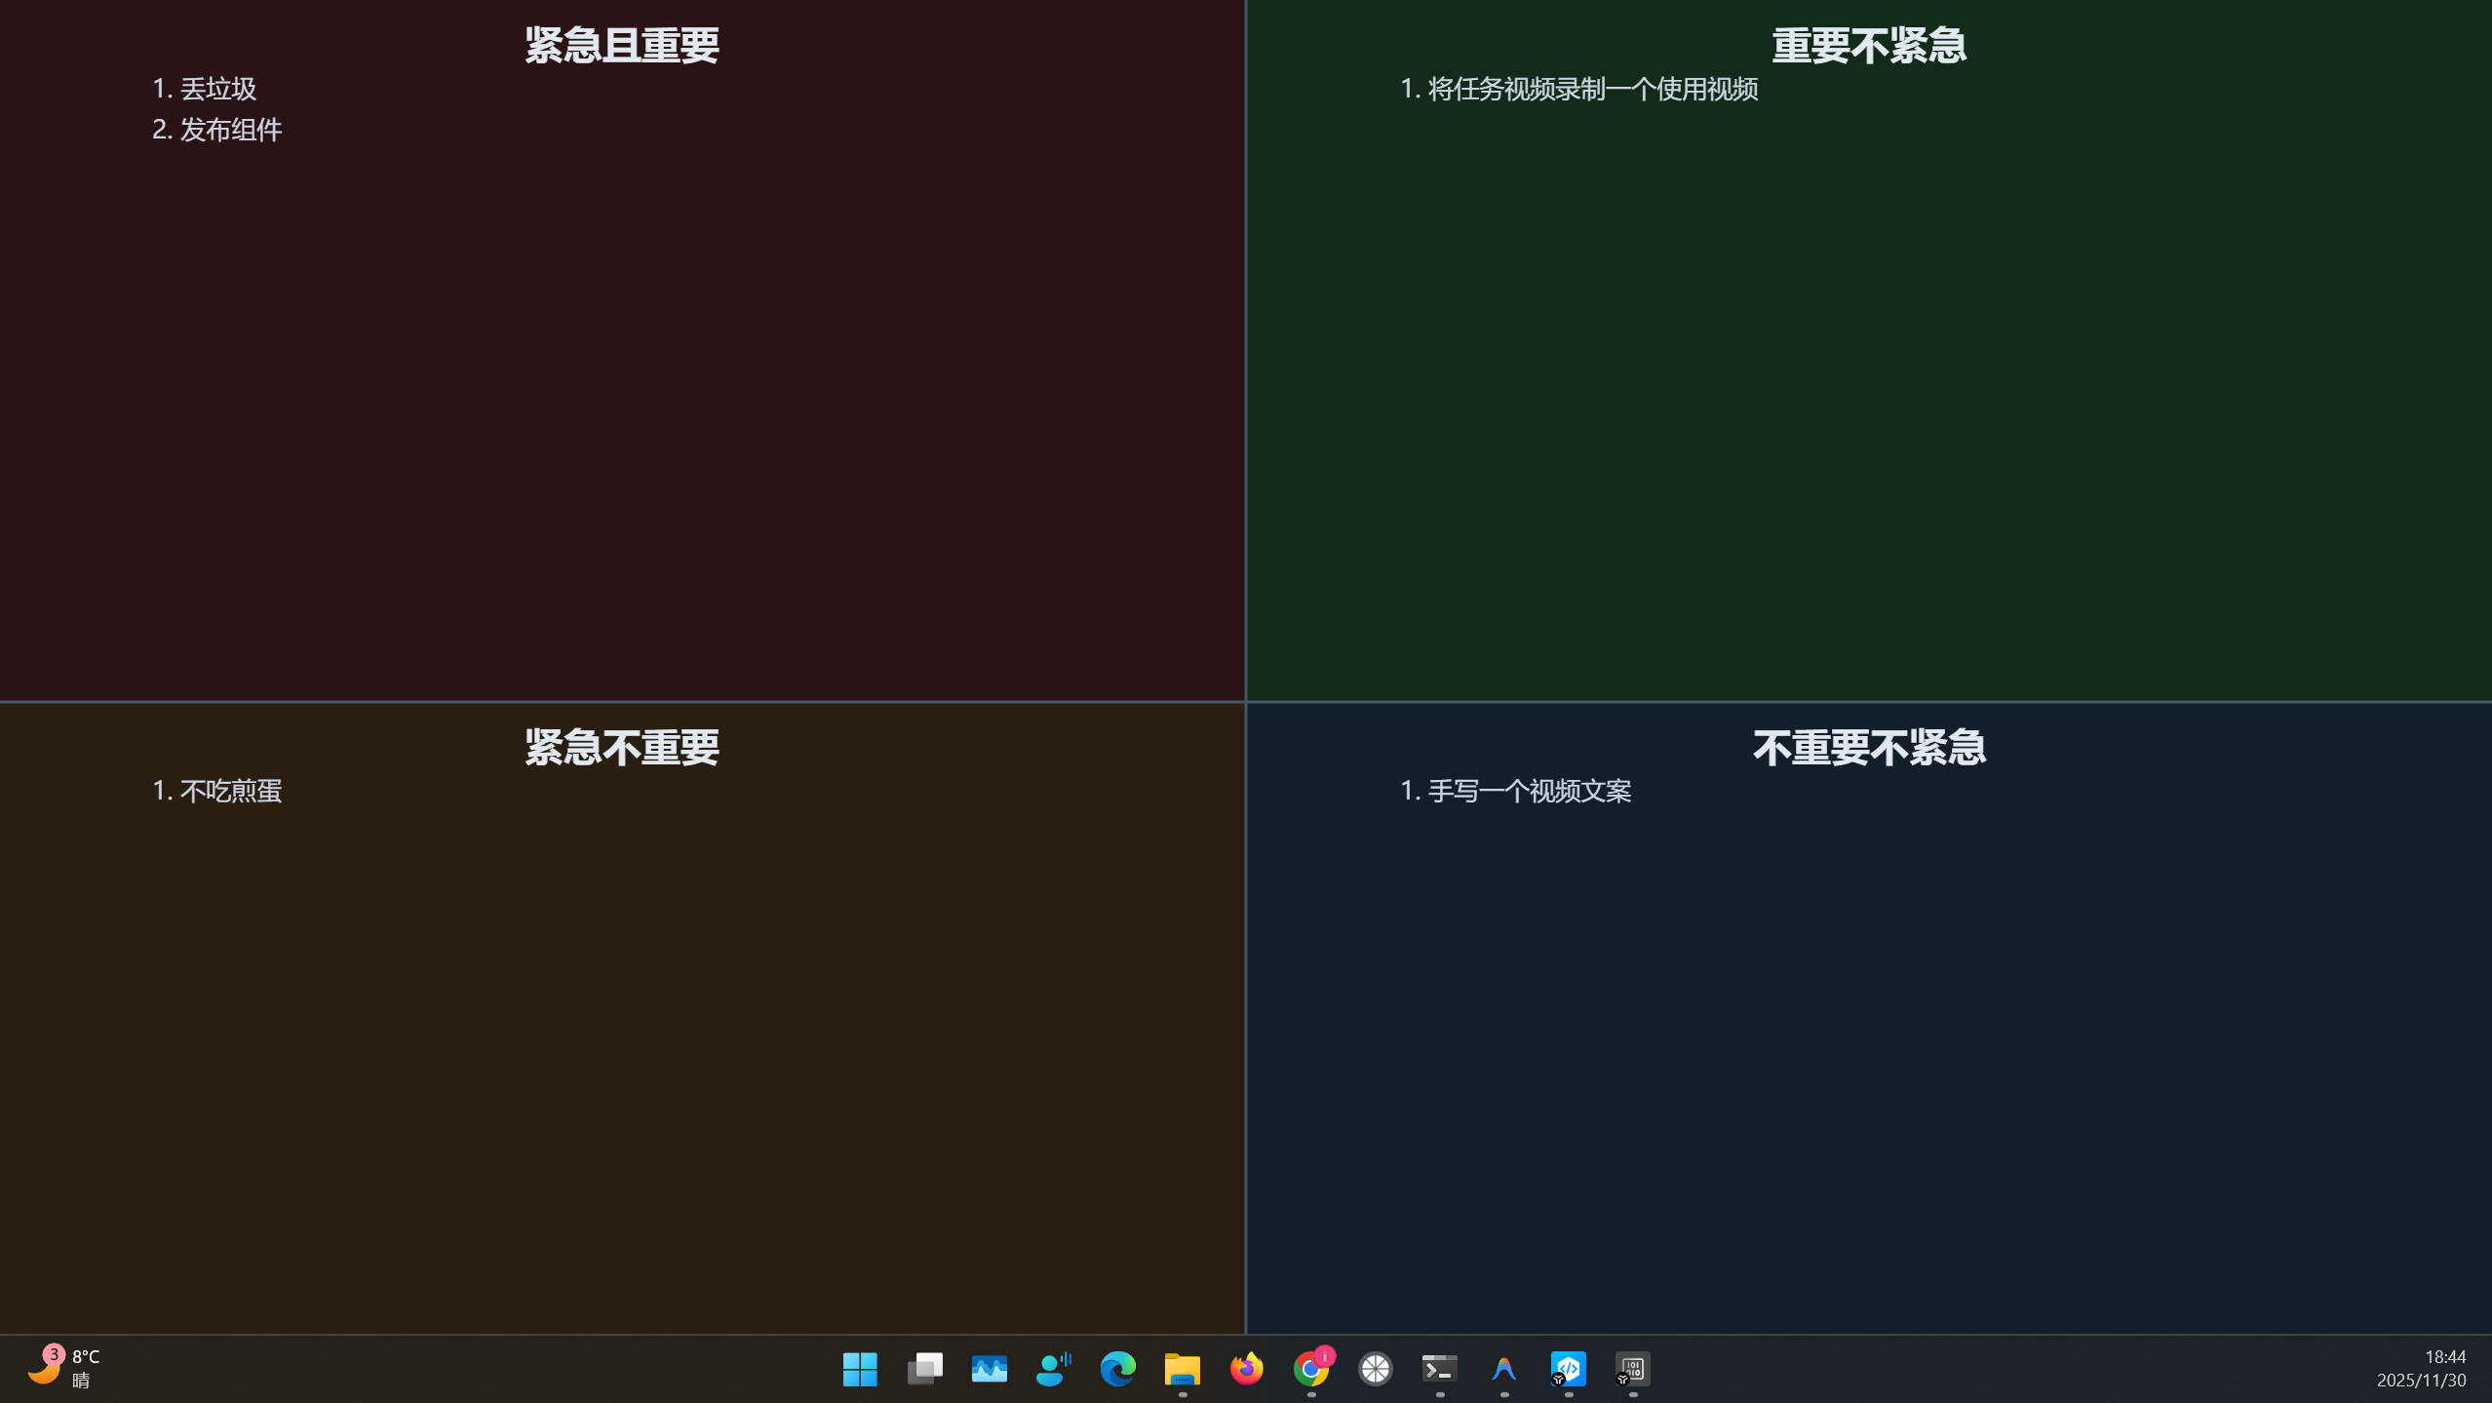Screen dimensions: 2492x1403
Task: Click the blue code-brackets app icon
Action: pyautogui.click(x=1568, y=1368)
